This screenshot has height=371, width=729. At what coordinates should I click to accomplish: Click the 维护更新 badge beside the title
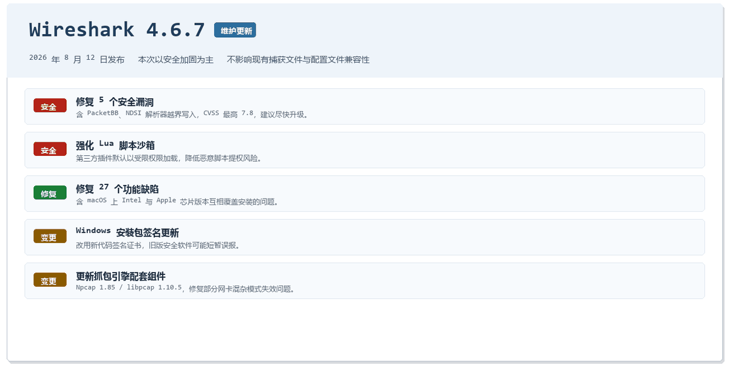coord(235,30)
